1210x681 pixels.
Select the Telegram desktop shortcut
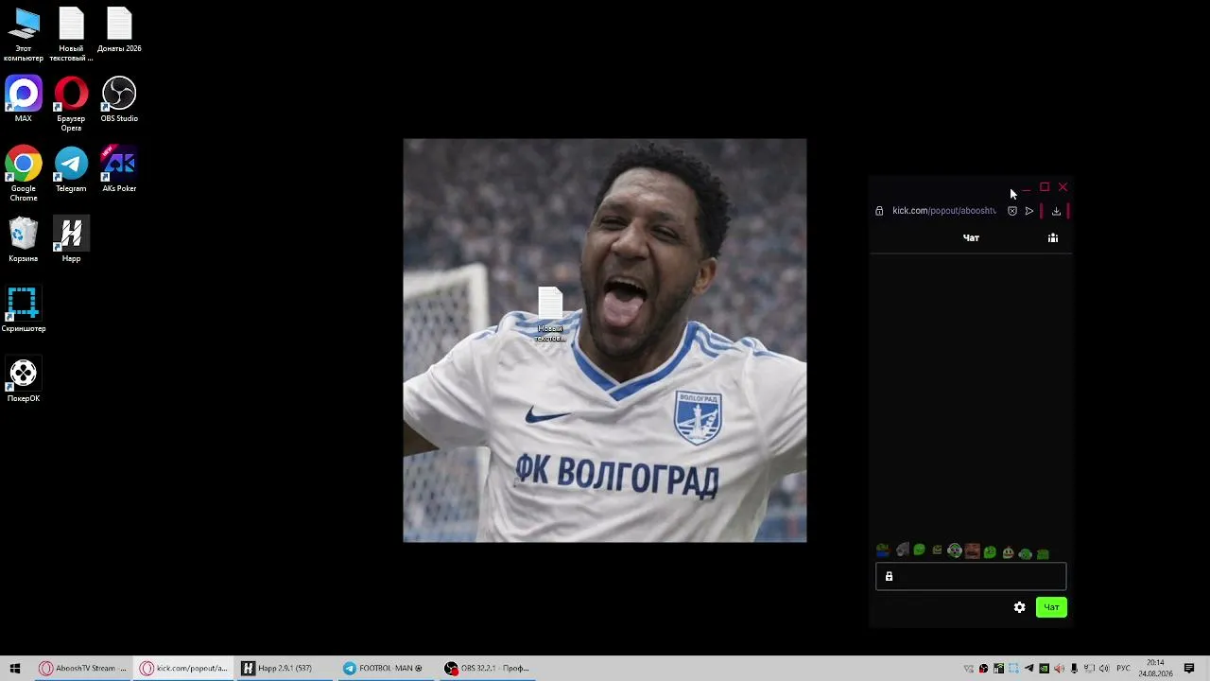71,169
